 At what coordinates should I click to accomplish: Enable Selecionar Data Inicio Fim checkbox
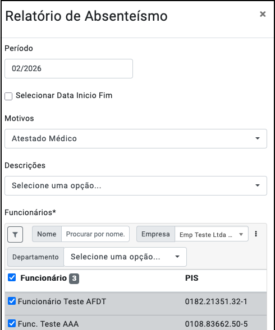coord(8,96)
